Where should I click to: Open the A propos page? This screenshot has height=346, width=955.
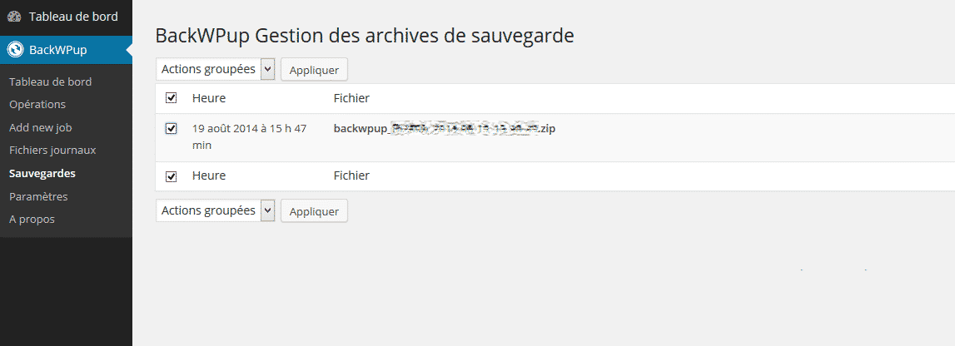(x=32, y=219)
